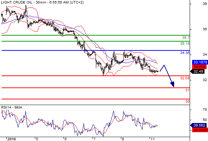Select the red 32.08 support label

[185, 78]
